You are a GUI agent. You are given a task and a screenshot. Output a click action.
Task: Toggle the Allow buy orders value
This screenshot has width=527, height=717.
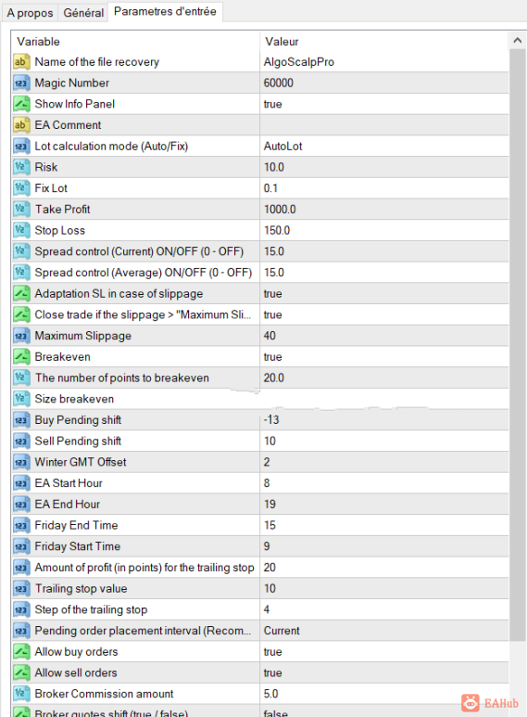pyautogui.click(x=383, y=652)
